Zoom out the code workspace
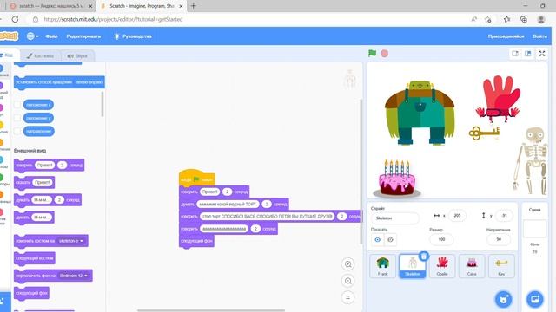The height and width of the screenshot is (312, 556). click(x=347, y=281)
